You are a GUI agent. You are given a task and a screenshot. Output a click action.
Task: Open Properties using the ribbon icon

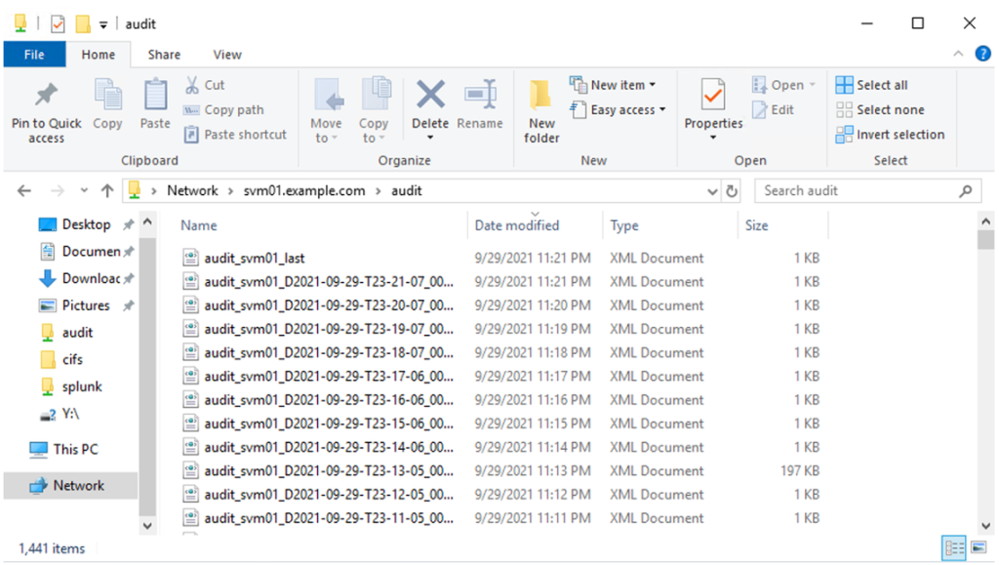point(713,107)
